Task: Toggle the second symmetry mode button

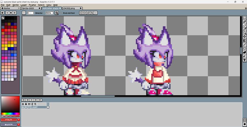Action: (x=85, y=13)
